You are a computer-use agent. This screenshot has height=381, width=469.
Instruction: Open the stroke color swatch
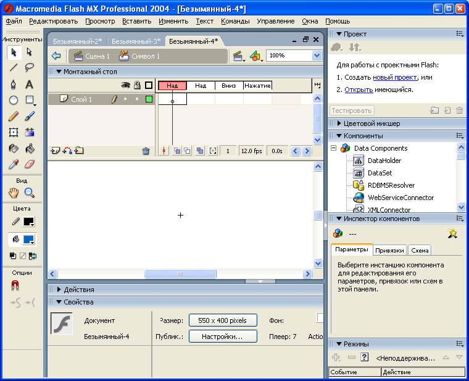pos(29,222)
